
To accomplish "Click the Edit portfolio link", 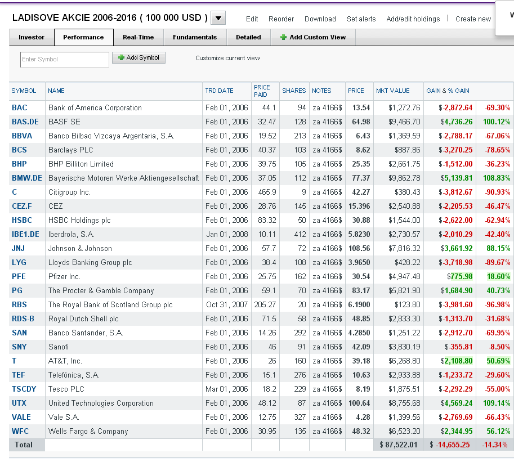I will pos(252,19).
